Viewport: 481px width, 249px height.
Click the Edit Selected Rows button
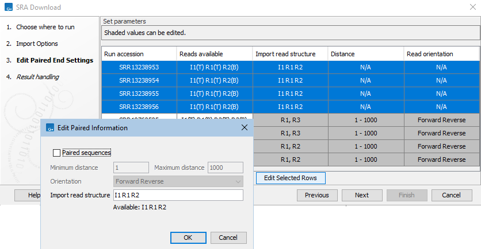point(290,178)
